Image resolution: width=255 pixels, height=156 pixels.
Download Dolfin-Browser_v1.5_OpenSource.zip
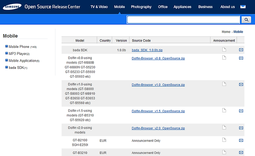[158, 111]
